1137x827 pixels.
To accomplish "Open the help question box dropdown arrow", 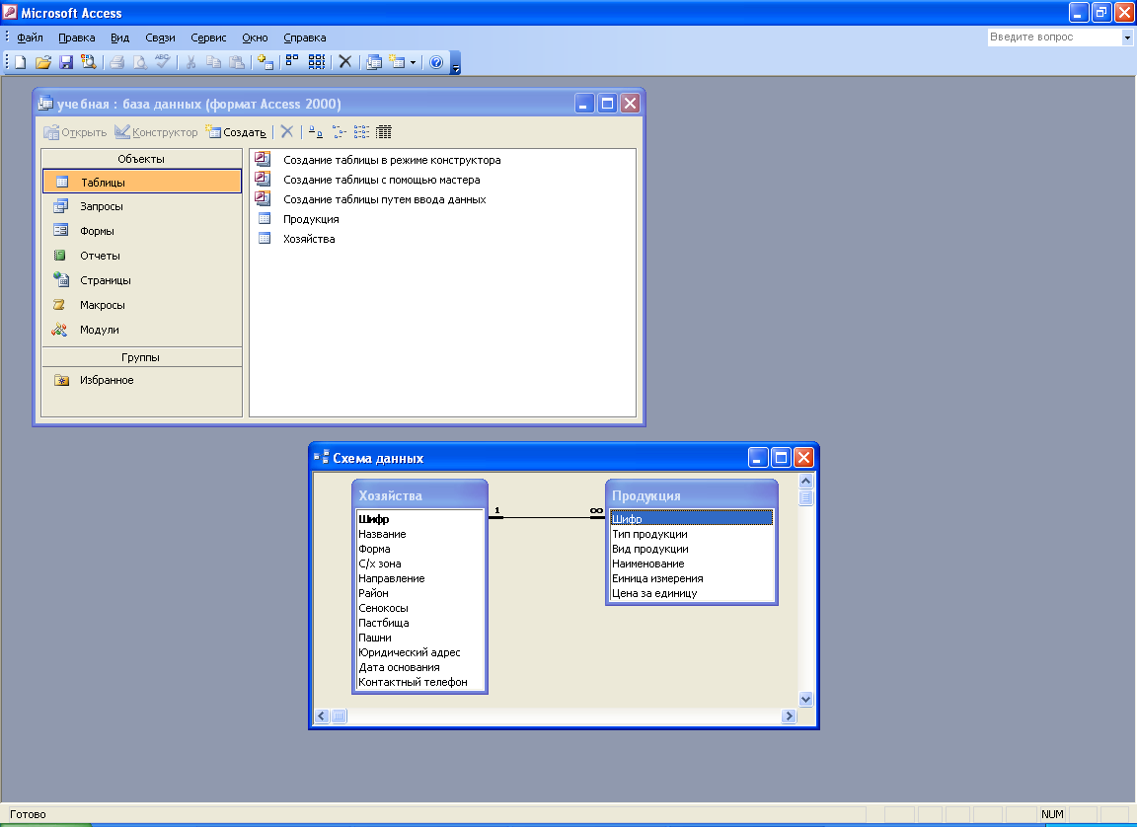I will [x=1127, y=37].
